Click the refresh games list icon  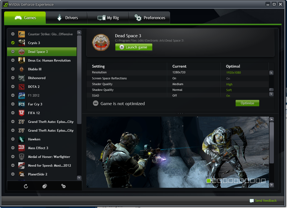click(x=26, y=186)
